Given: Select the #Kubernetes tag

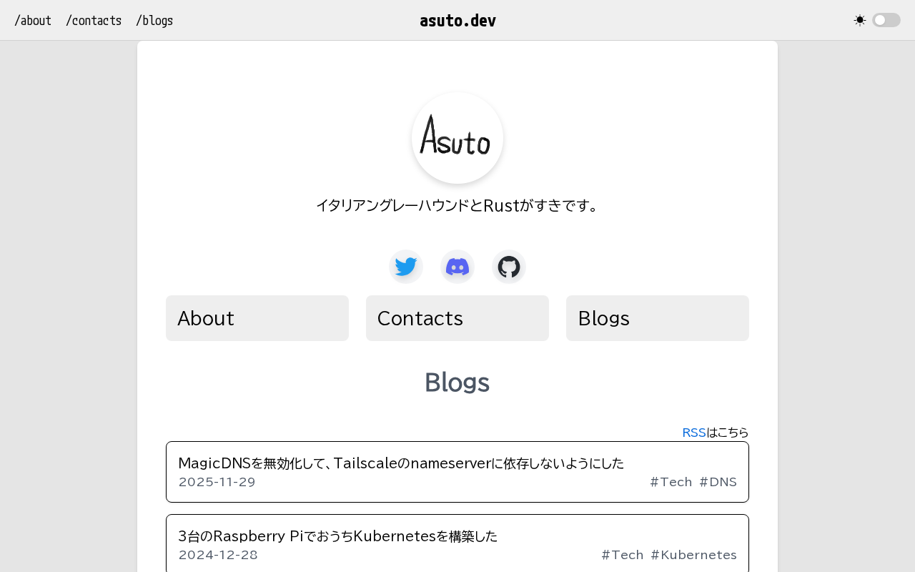Looking at the screenshot, I should click(x=693, y=555).
